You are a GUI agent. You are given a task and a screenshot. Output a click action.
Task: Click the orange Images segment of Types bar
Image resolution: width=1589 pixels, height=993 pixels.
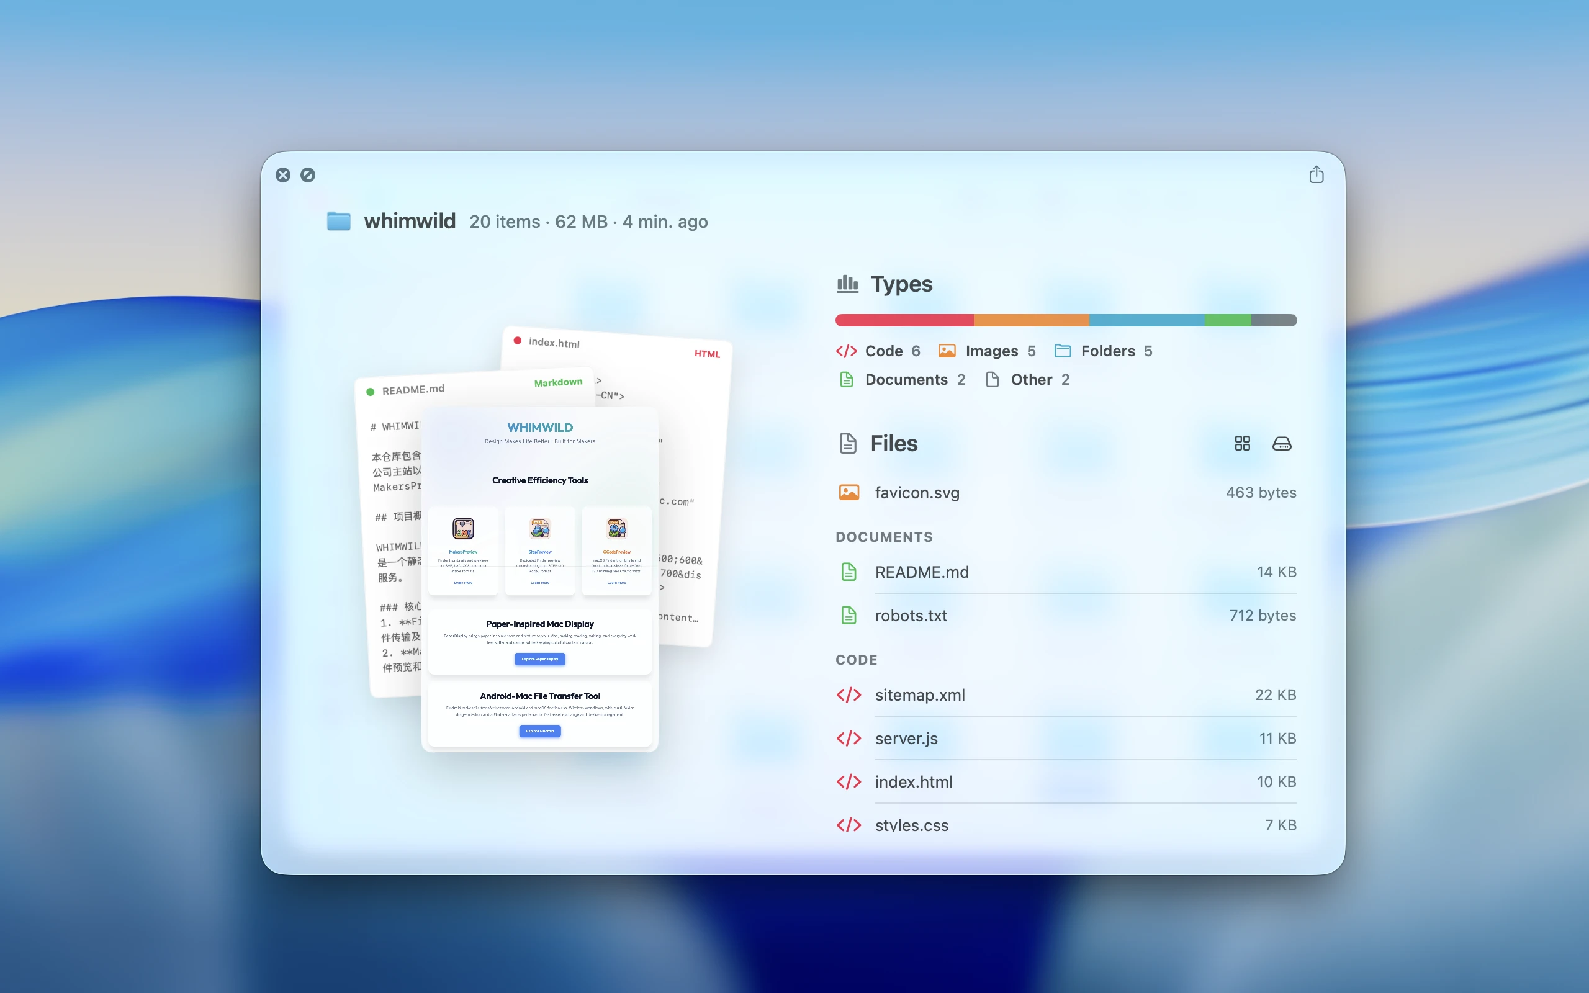coord(1032,320)
